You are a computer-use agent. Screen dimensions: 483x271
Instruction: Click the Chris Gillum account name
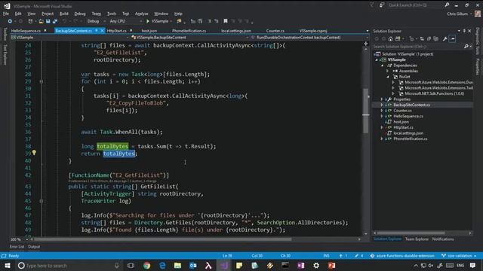coord(458,14)
